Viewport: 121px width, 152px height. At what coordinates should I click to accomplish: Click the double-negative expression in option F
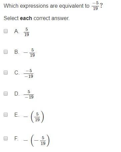36,140
